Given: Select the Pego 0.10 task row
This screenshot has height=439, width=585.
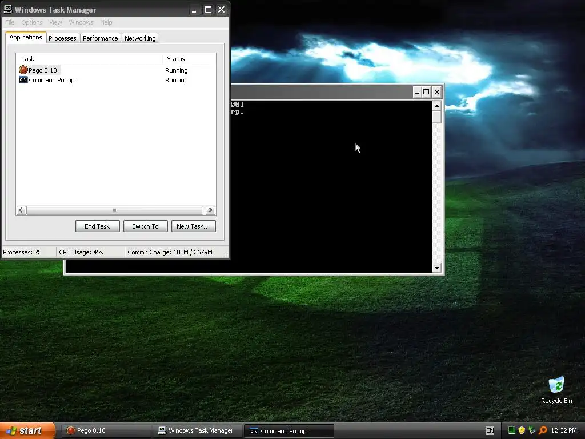Looking at the screenshot, I should coord(116,70).
